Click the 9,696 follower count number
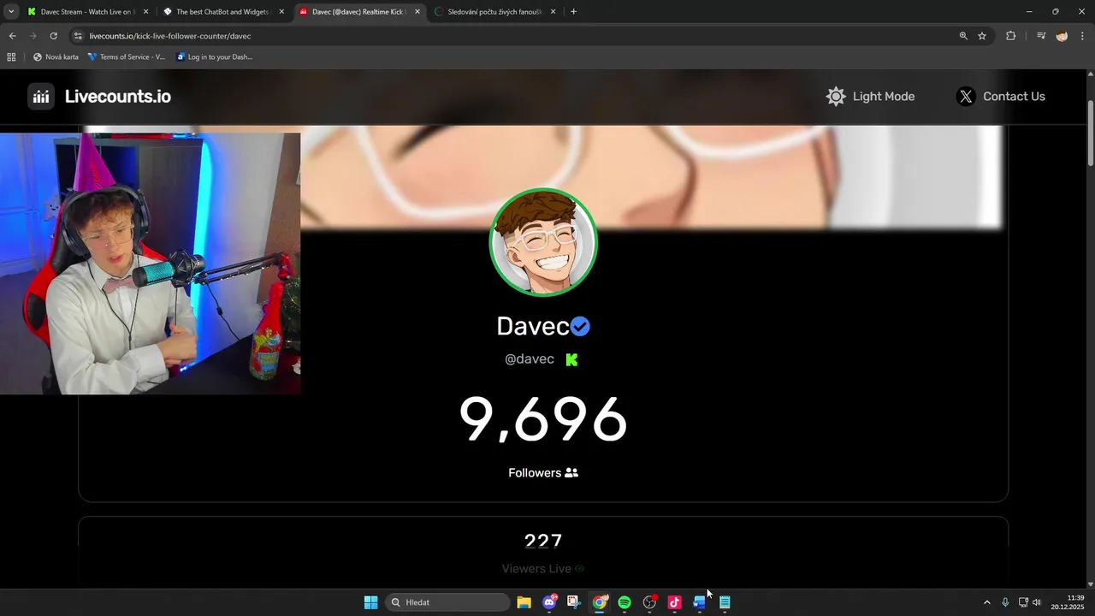 (x=543, y=420)
